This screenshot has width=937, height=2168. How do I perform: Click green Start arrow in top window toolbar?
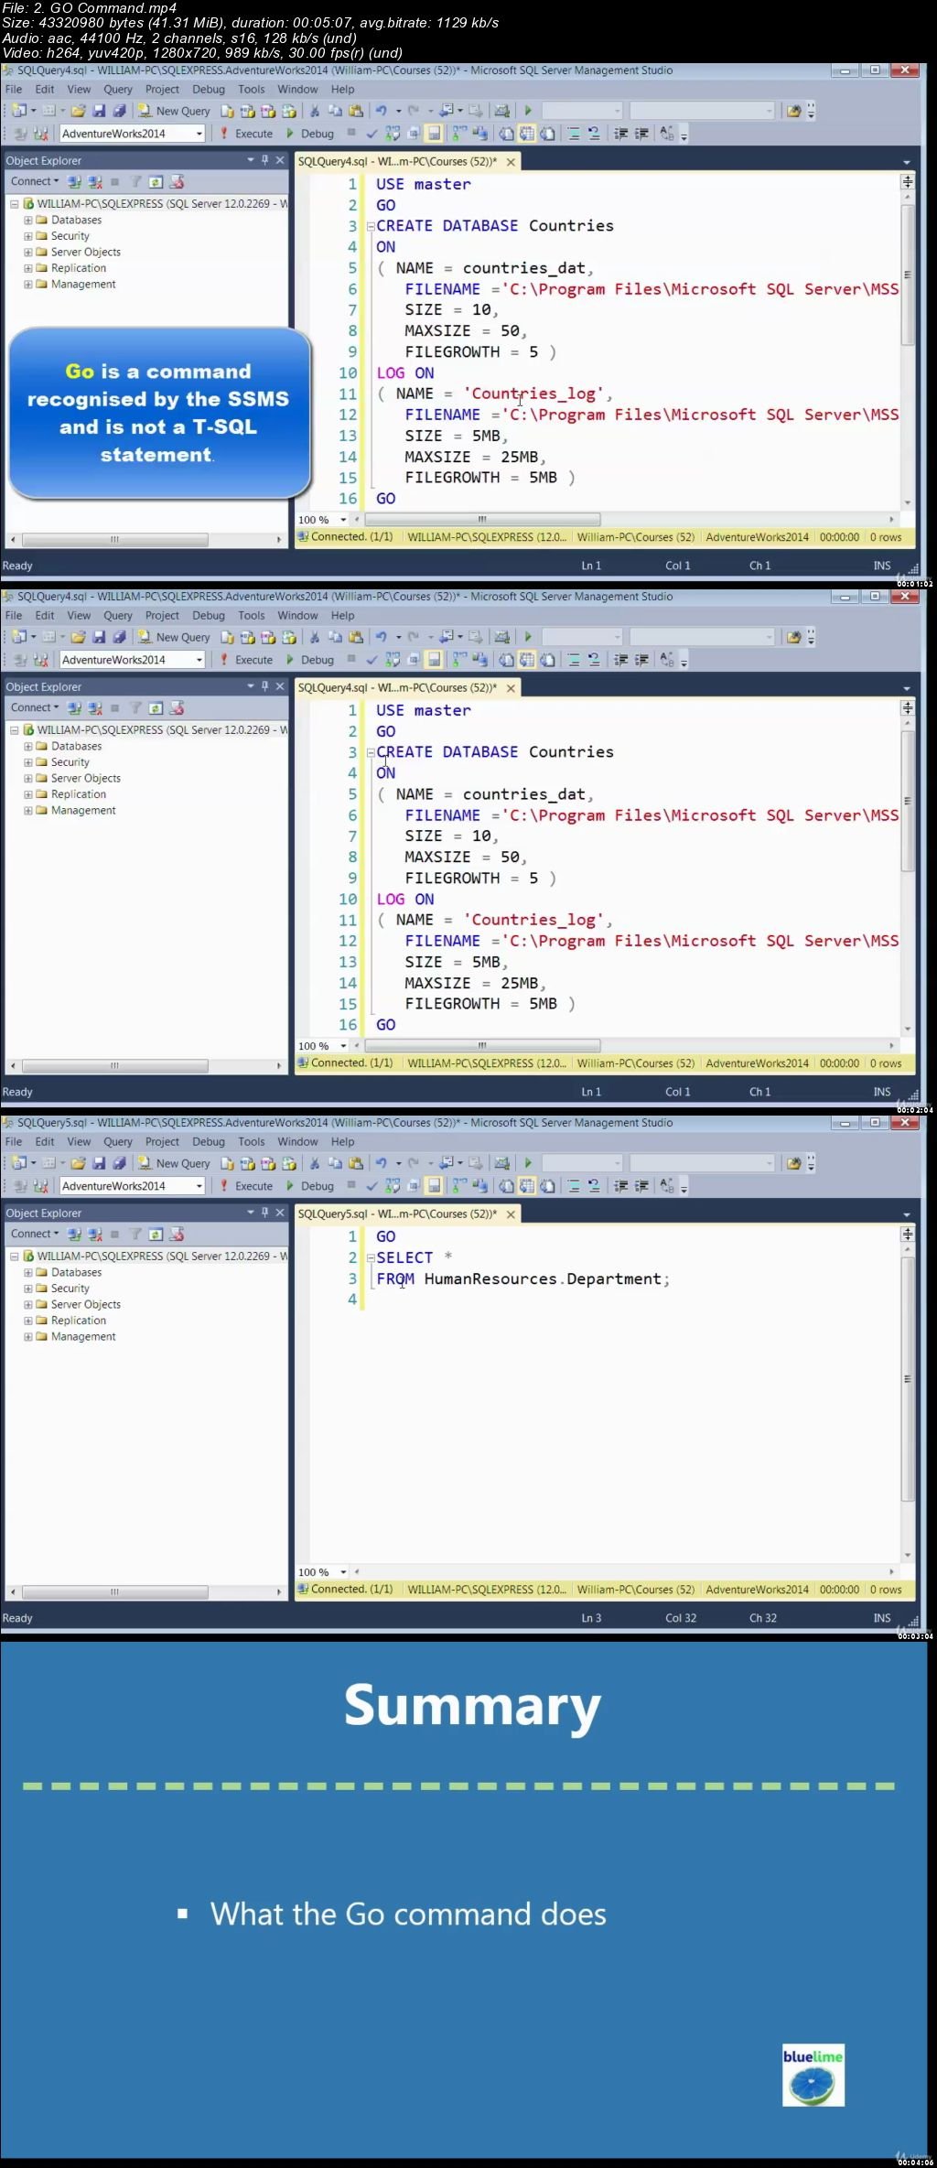click(528, 111)
